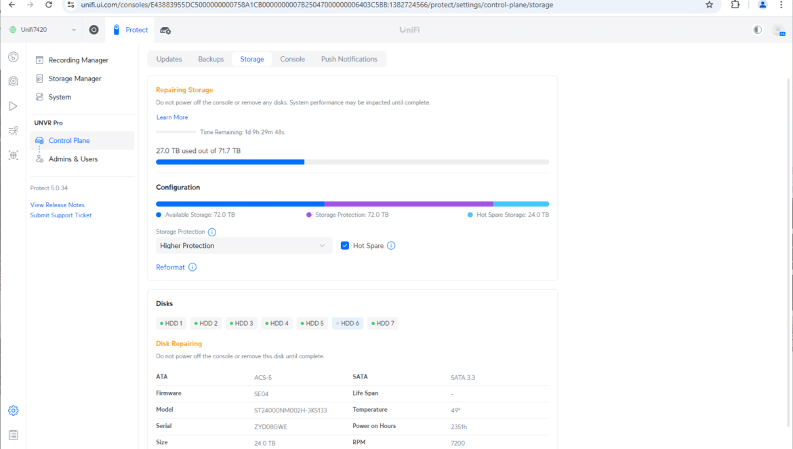Select Control Plane in the side menu
The width and height of the screenshot is (793, 449).
(x=82, y=140)
